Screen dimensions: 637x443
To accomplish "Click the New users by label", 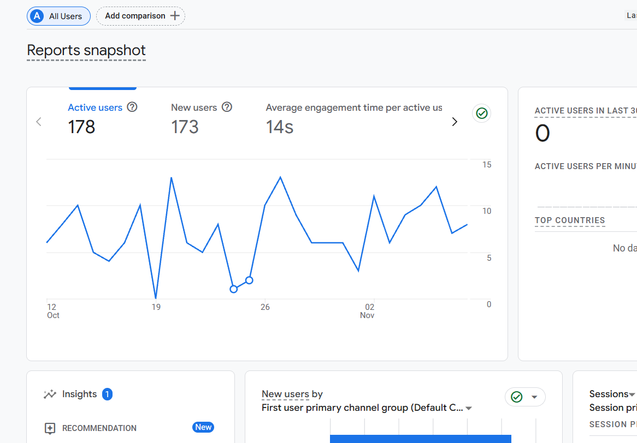I will (x=292, y=394).
